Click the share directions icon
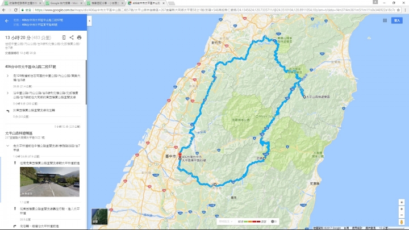Viewport: 409px width, 230px height. point(72,37)
